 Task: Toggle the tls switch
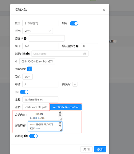pos(24,92)
